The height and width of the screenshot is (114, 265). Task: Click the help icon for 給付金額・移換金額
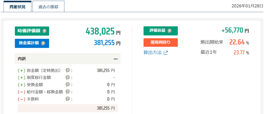coord(68,92)
